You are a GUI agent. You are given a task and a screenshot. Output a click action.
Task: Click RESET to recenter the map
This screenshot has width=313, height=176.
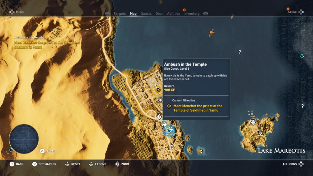click(x=76, y=164)
